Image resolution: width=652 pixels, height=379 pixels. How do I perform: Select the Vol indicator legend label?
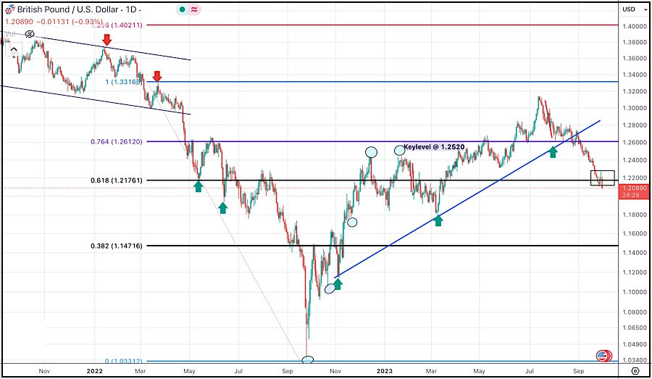point(10,34)
